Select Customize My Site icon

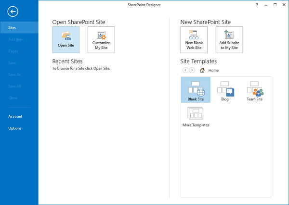point(102,35)
